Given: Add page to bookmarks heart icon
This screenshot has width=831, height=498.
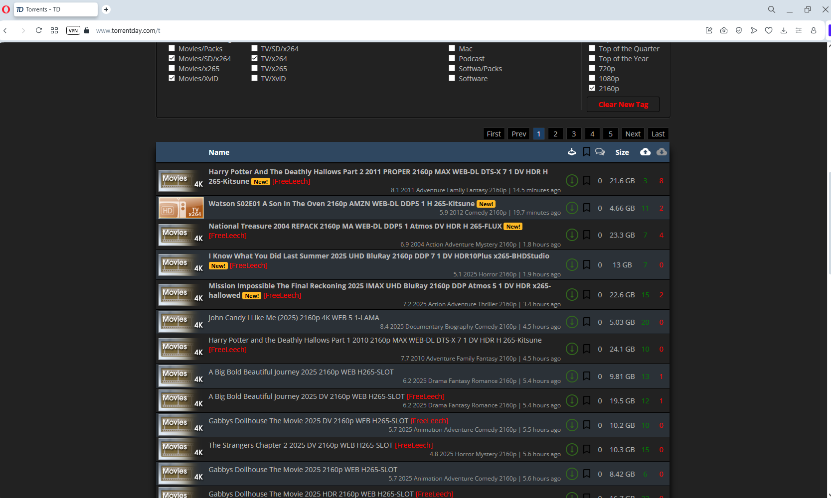Looking at the screenshot, I should (x=769, y=30).
